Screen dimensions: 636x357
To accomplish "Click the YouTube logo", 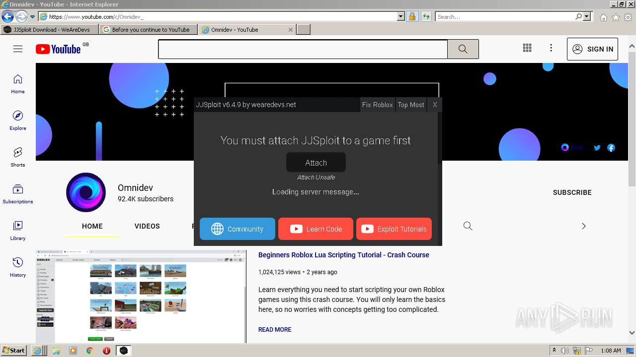I will click(x=58, y=49).
